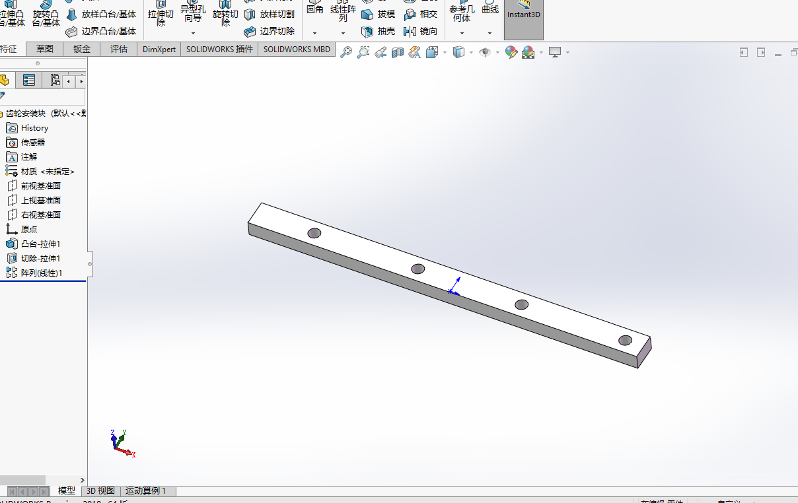This screenshot has width=798, height=503.
Task: Click the manager tabs right scroll arrow
Action: pyautogui.click(x=81, y=81)
